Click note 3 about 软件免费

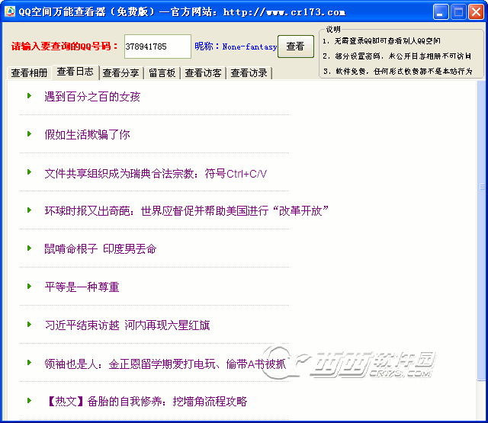coord(398,71)
